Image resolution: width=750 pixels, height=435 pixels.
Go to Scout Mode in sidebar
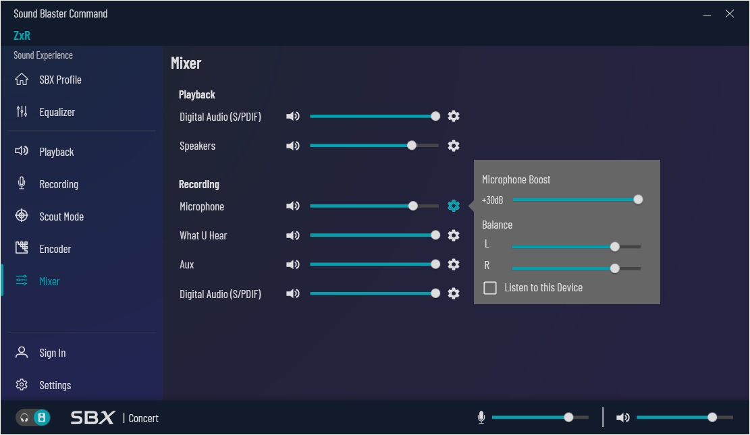tap(61, 216)
